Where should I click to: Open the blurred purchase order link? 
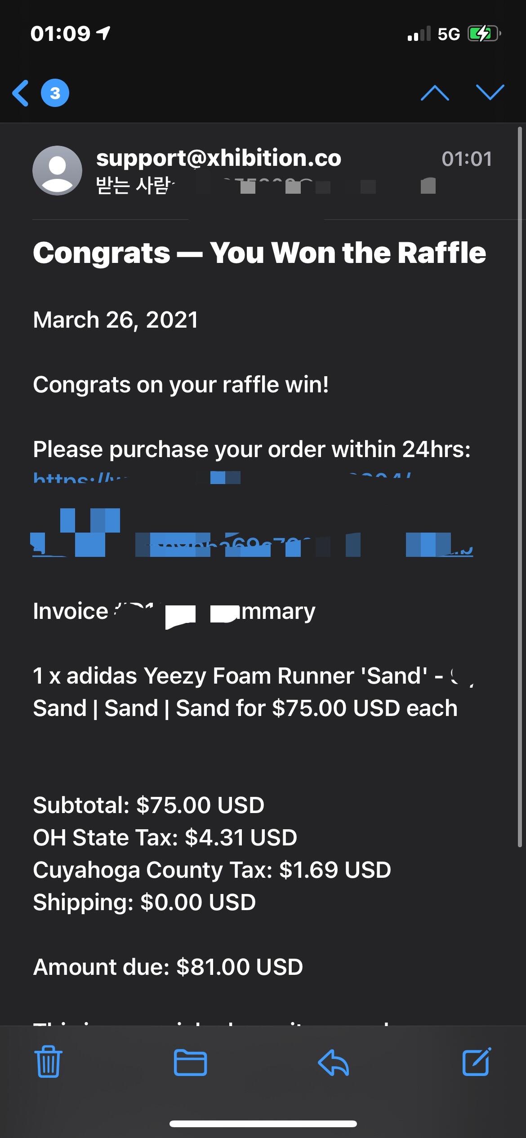pos(252,545)
